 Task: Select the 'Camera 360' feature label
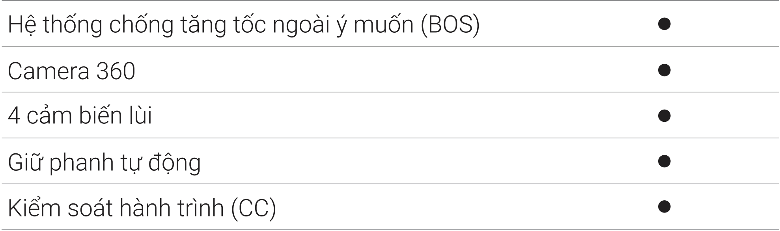pyautogui.click(x=71, y=71)
